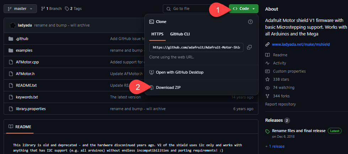
Task: Jump to Readme in the About sidebar
Action: click(280, 55)
